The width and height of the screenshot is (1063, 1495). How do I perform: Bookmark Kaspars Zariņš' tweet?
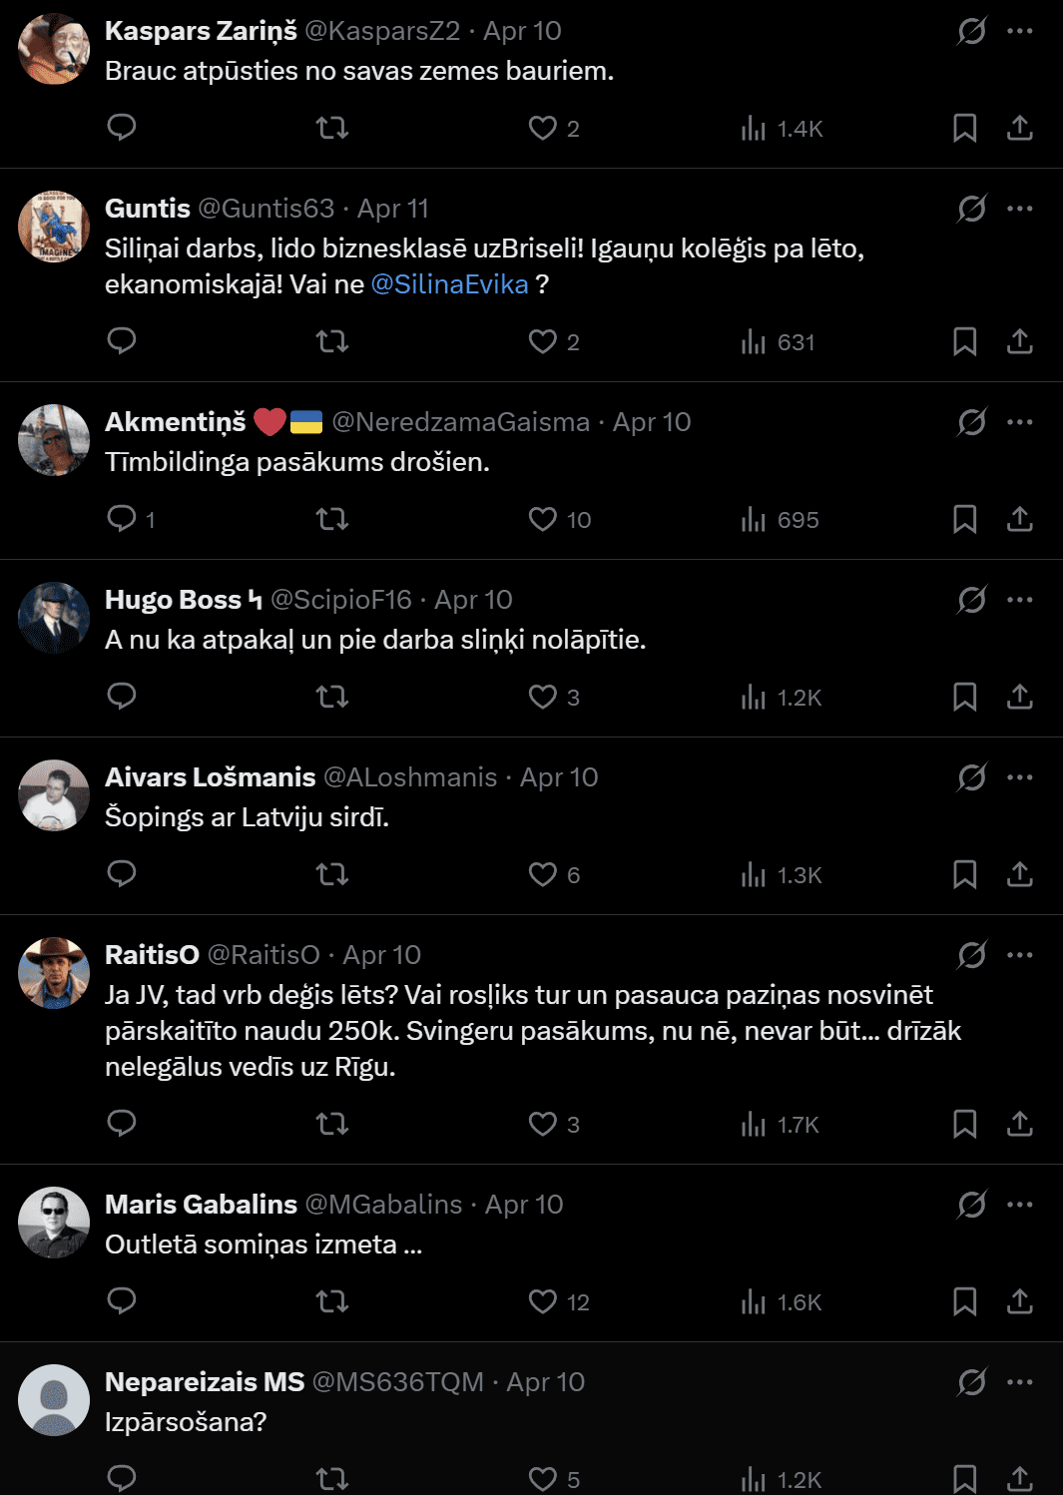(x=964, y=128)
